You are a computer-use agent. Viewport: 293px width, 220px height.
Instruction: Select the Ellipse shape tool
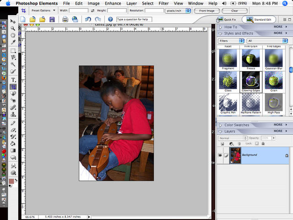pyautogui.click(x=13, y=157)
